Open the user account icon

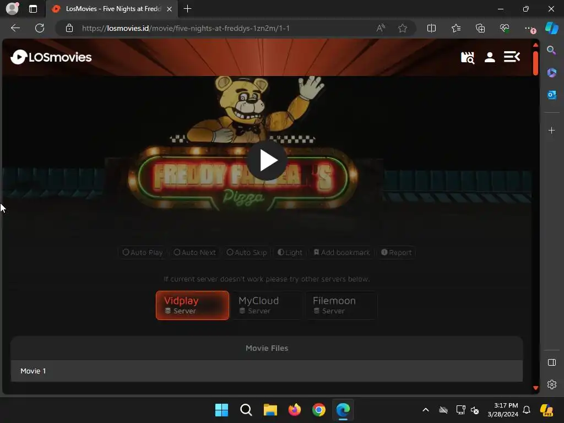point(490,57)
